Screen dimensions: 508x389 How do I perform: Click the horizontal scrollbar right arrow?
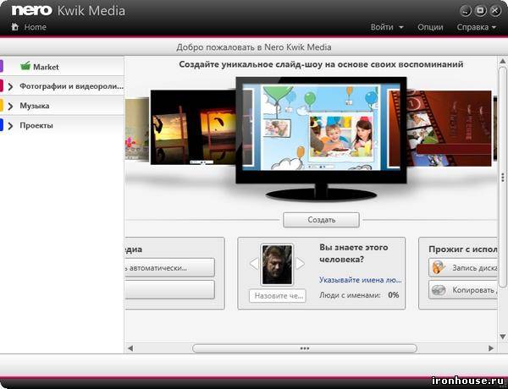click(x=491, y=348)
